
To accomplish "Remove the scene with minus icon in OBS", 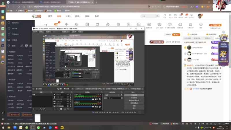I will coord(37,109).
